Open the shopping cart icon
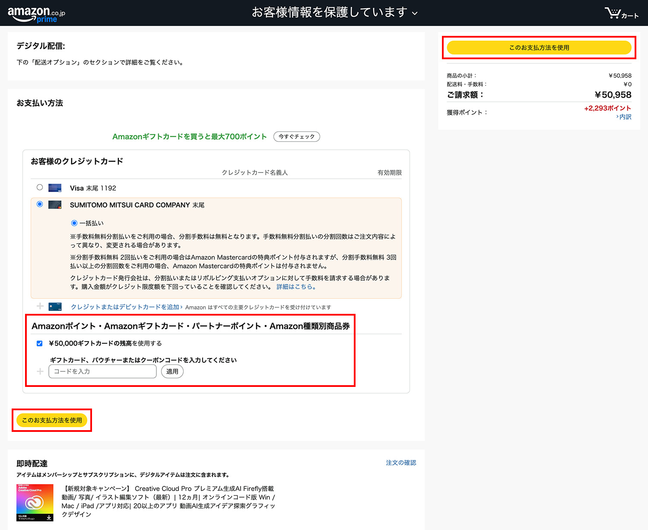The height and width of the screenshot is (530, 648). 614,13
